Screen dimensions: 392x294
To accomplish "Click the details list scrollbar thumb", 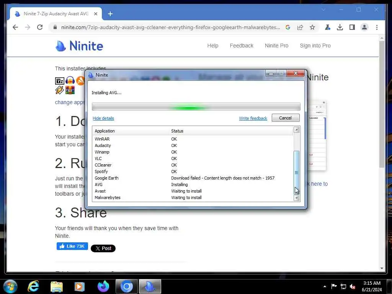I will click(x=297, y=172).
